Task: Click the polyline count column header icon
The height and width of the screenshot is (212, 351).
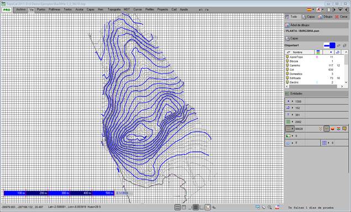Action: tap(338, 52)
